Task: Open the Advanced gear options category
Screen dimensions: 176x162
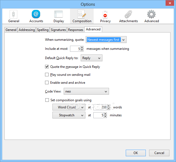Action: (152, 16)
